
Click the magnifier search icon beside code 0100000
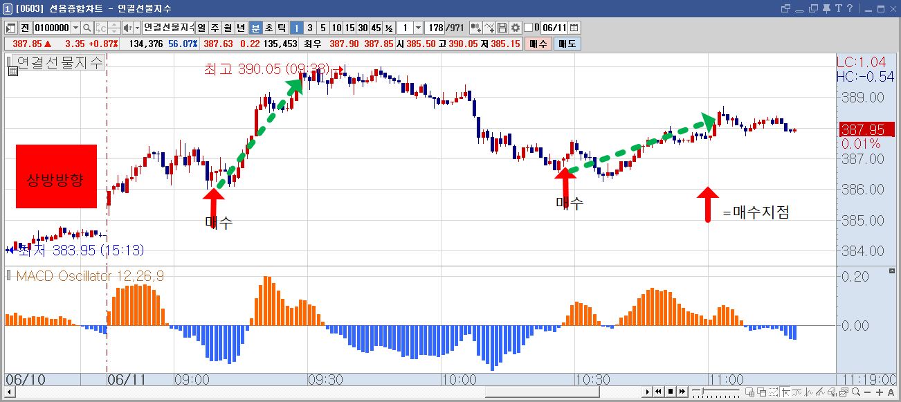[x=87, y=28]
